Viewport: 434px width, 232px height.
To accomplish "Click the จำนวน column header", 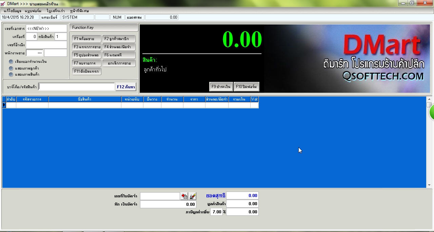I will (x=172, y=99).
